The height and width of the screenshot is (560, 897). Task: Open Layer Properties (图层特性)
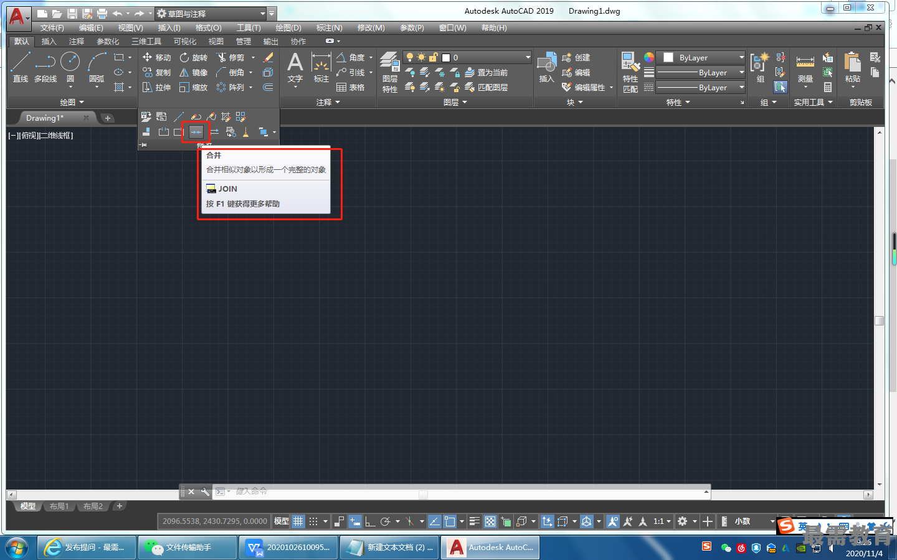pyautogui.click(x=390, y=72)
